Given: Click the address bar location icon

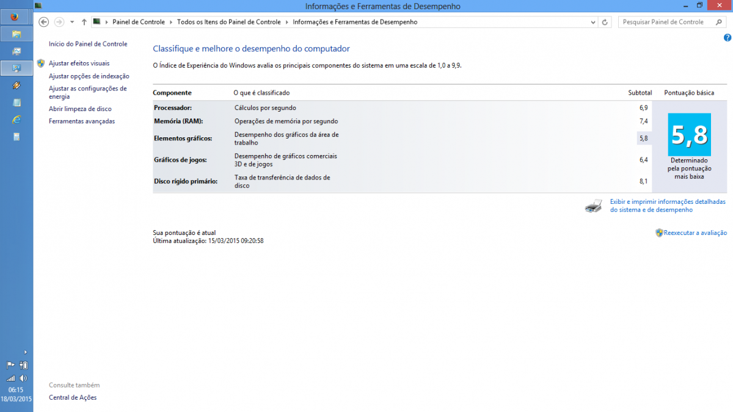Looking at the screenshot, I should click(97, 22).
